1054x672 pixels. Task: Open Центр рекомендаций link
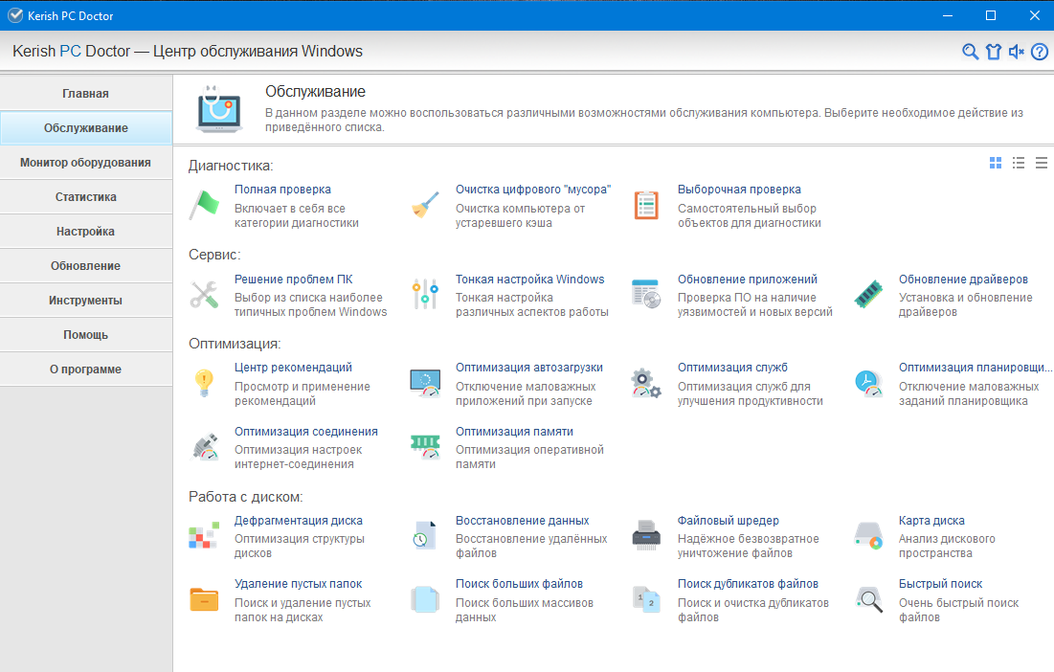point(293,368)
